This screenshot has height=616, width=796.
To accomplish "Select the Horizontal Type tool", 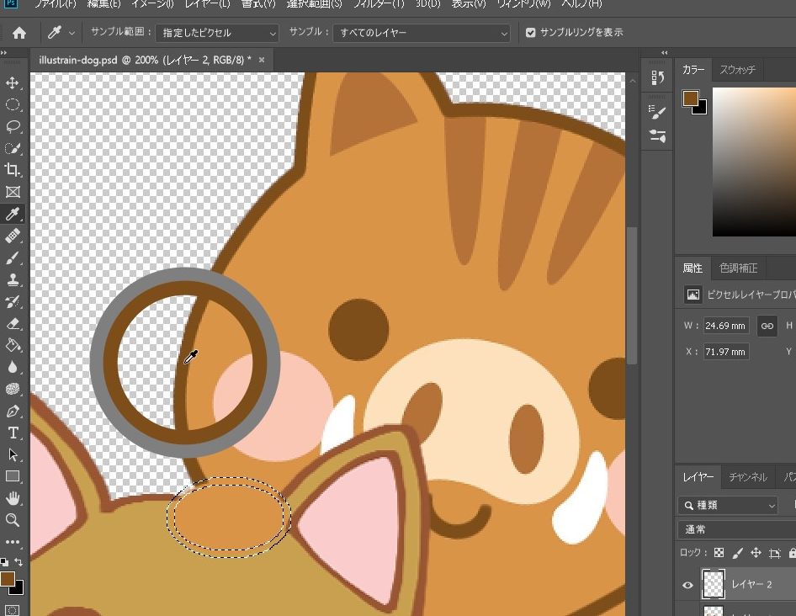I will pyautogui.click(x=13, y=433).
